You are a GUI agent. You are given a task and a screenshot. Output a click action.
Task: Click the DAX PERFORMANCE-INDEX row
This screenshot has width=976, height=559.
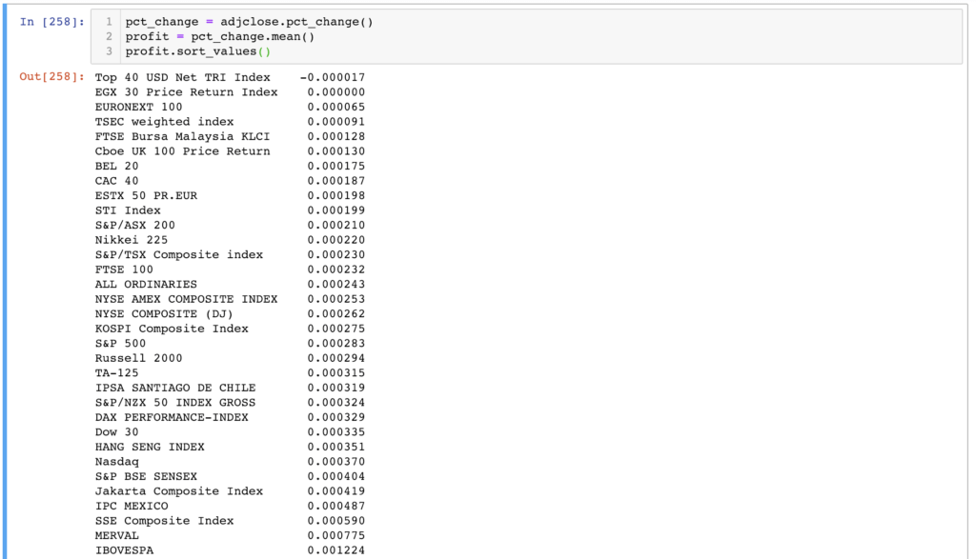(x=230, y=417)
